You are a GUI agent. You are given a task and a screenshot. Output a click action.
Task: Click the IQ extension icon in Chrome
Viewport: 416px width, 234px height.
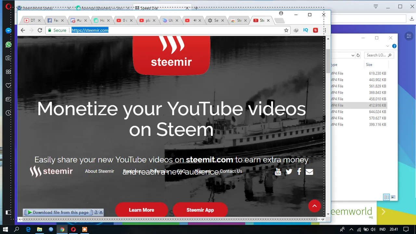(305, 30)
